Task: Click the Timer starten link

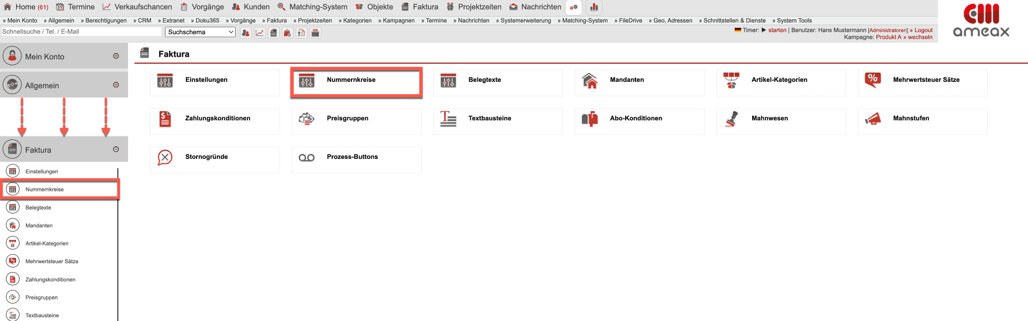Action: tap(777, 30)
